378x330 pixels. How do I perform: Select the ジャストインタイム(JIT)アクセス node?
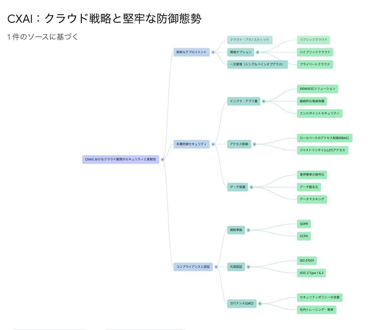[322, 150]
